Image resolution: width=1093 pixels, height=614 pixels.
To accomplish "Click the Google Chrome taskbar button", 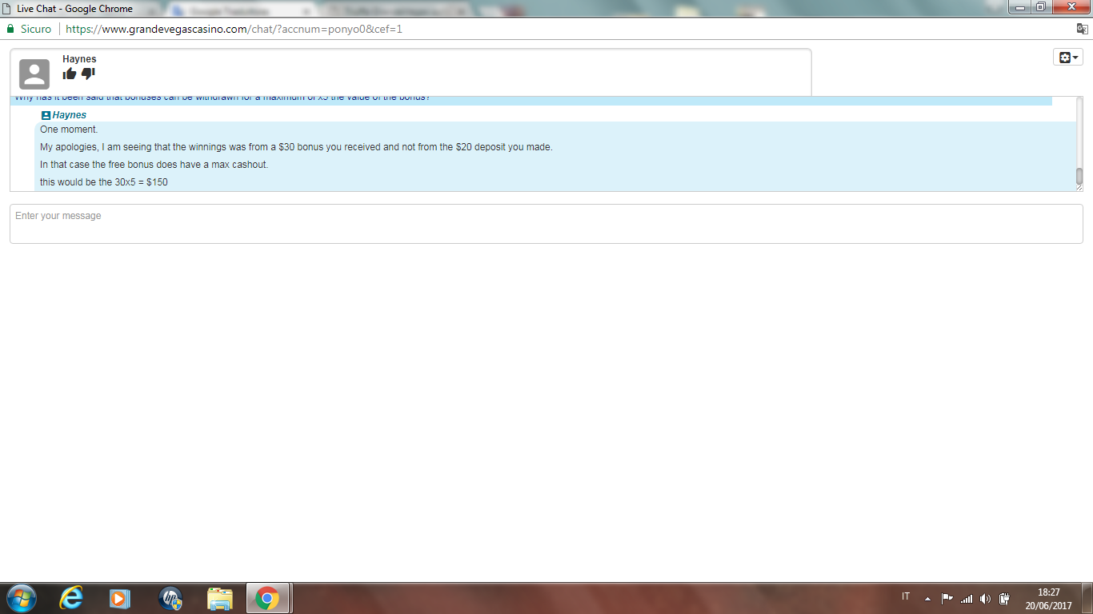I will tap(268, 598).
